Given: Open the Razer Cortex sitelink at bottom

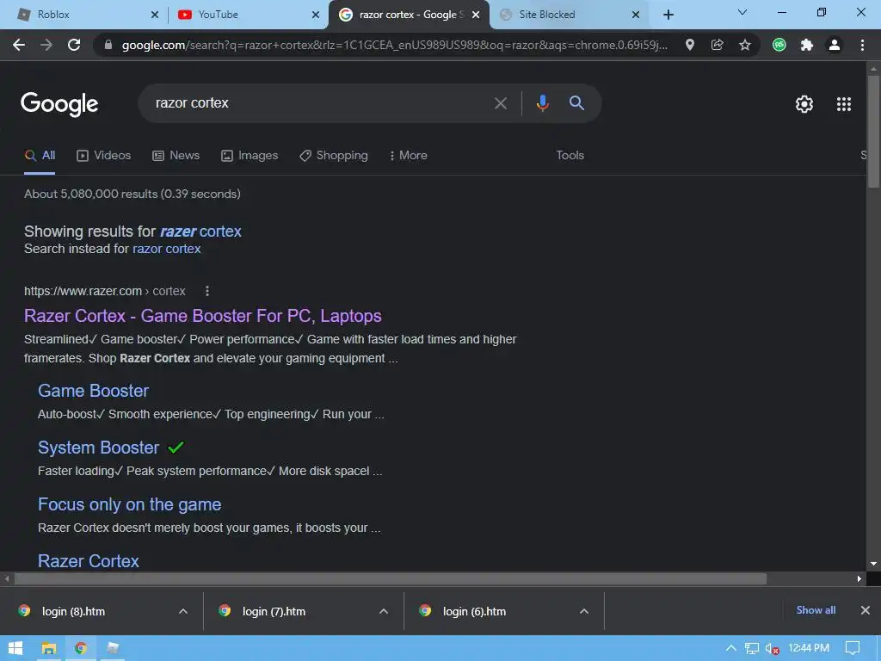Looking at the screenshot, I should 89,561.
